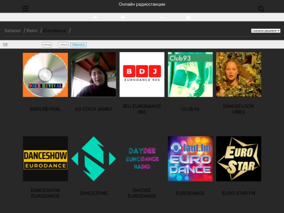
Task: Open AG Coco Jambo station thumbnail
Action: (94, 75)
